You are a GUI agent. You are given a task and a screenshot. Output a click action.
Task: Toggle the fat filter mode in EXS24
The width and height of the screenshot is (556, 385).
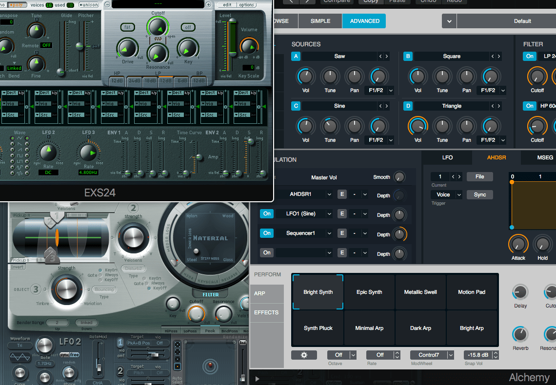click(x=127, y=27)
